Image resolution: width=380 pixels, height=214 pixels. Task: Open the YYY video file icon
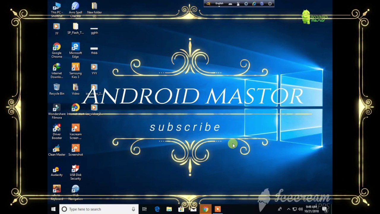point(94,69)
